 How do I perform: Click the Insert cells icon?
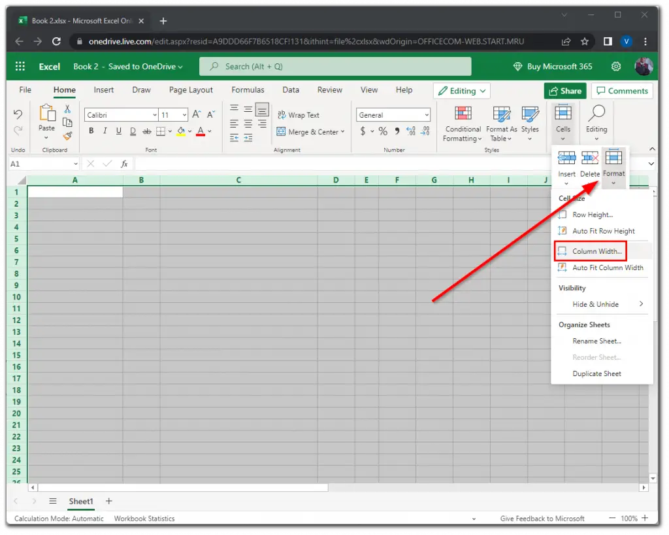566,157
